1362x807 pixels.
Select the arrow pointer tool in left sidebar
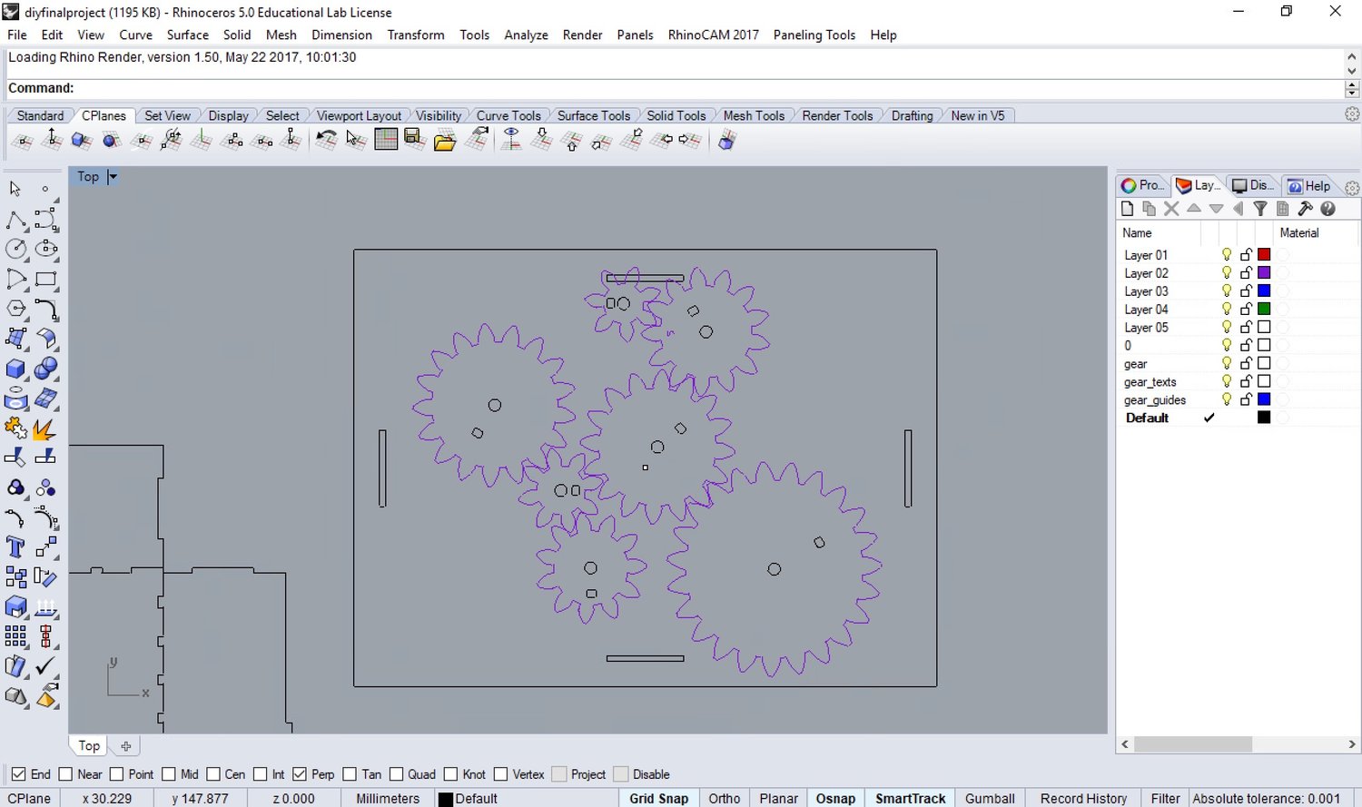pyautogui.click(x=15, y=189)
